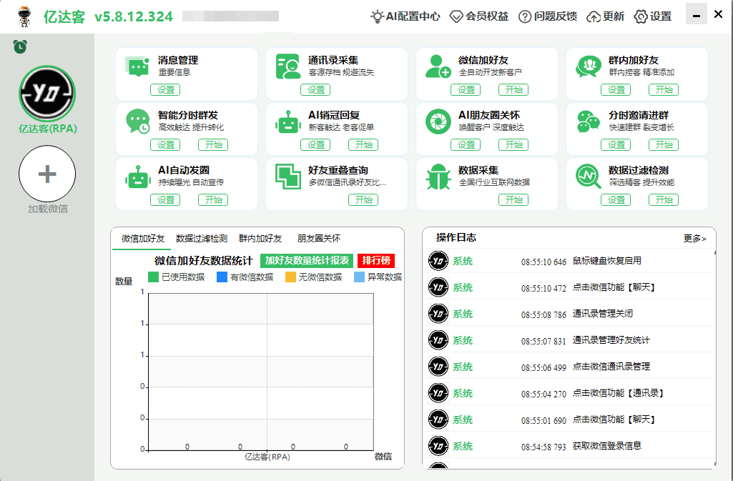Screen dimensions: 733x481
Task: Click the 分时邀请进群 WeChat icon
Action: click(589, 122)
